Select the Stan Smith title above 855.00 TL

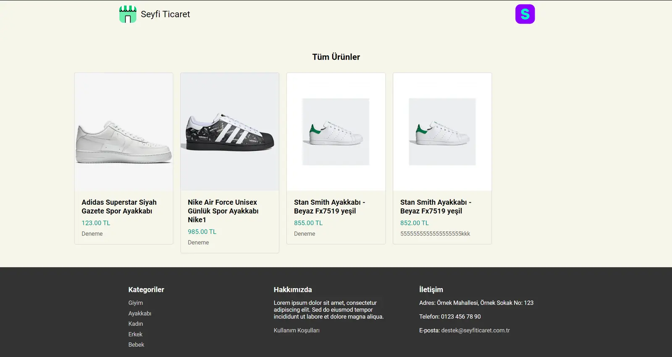(330, 207)
